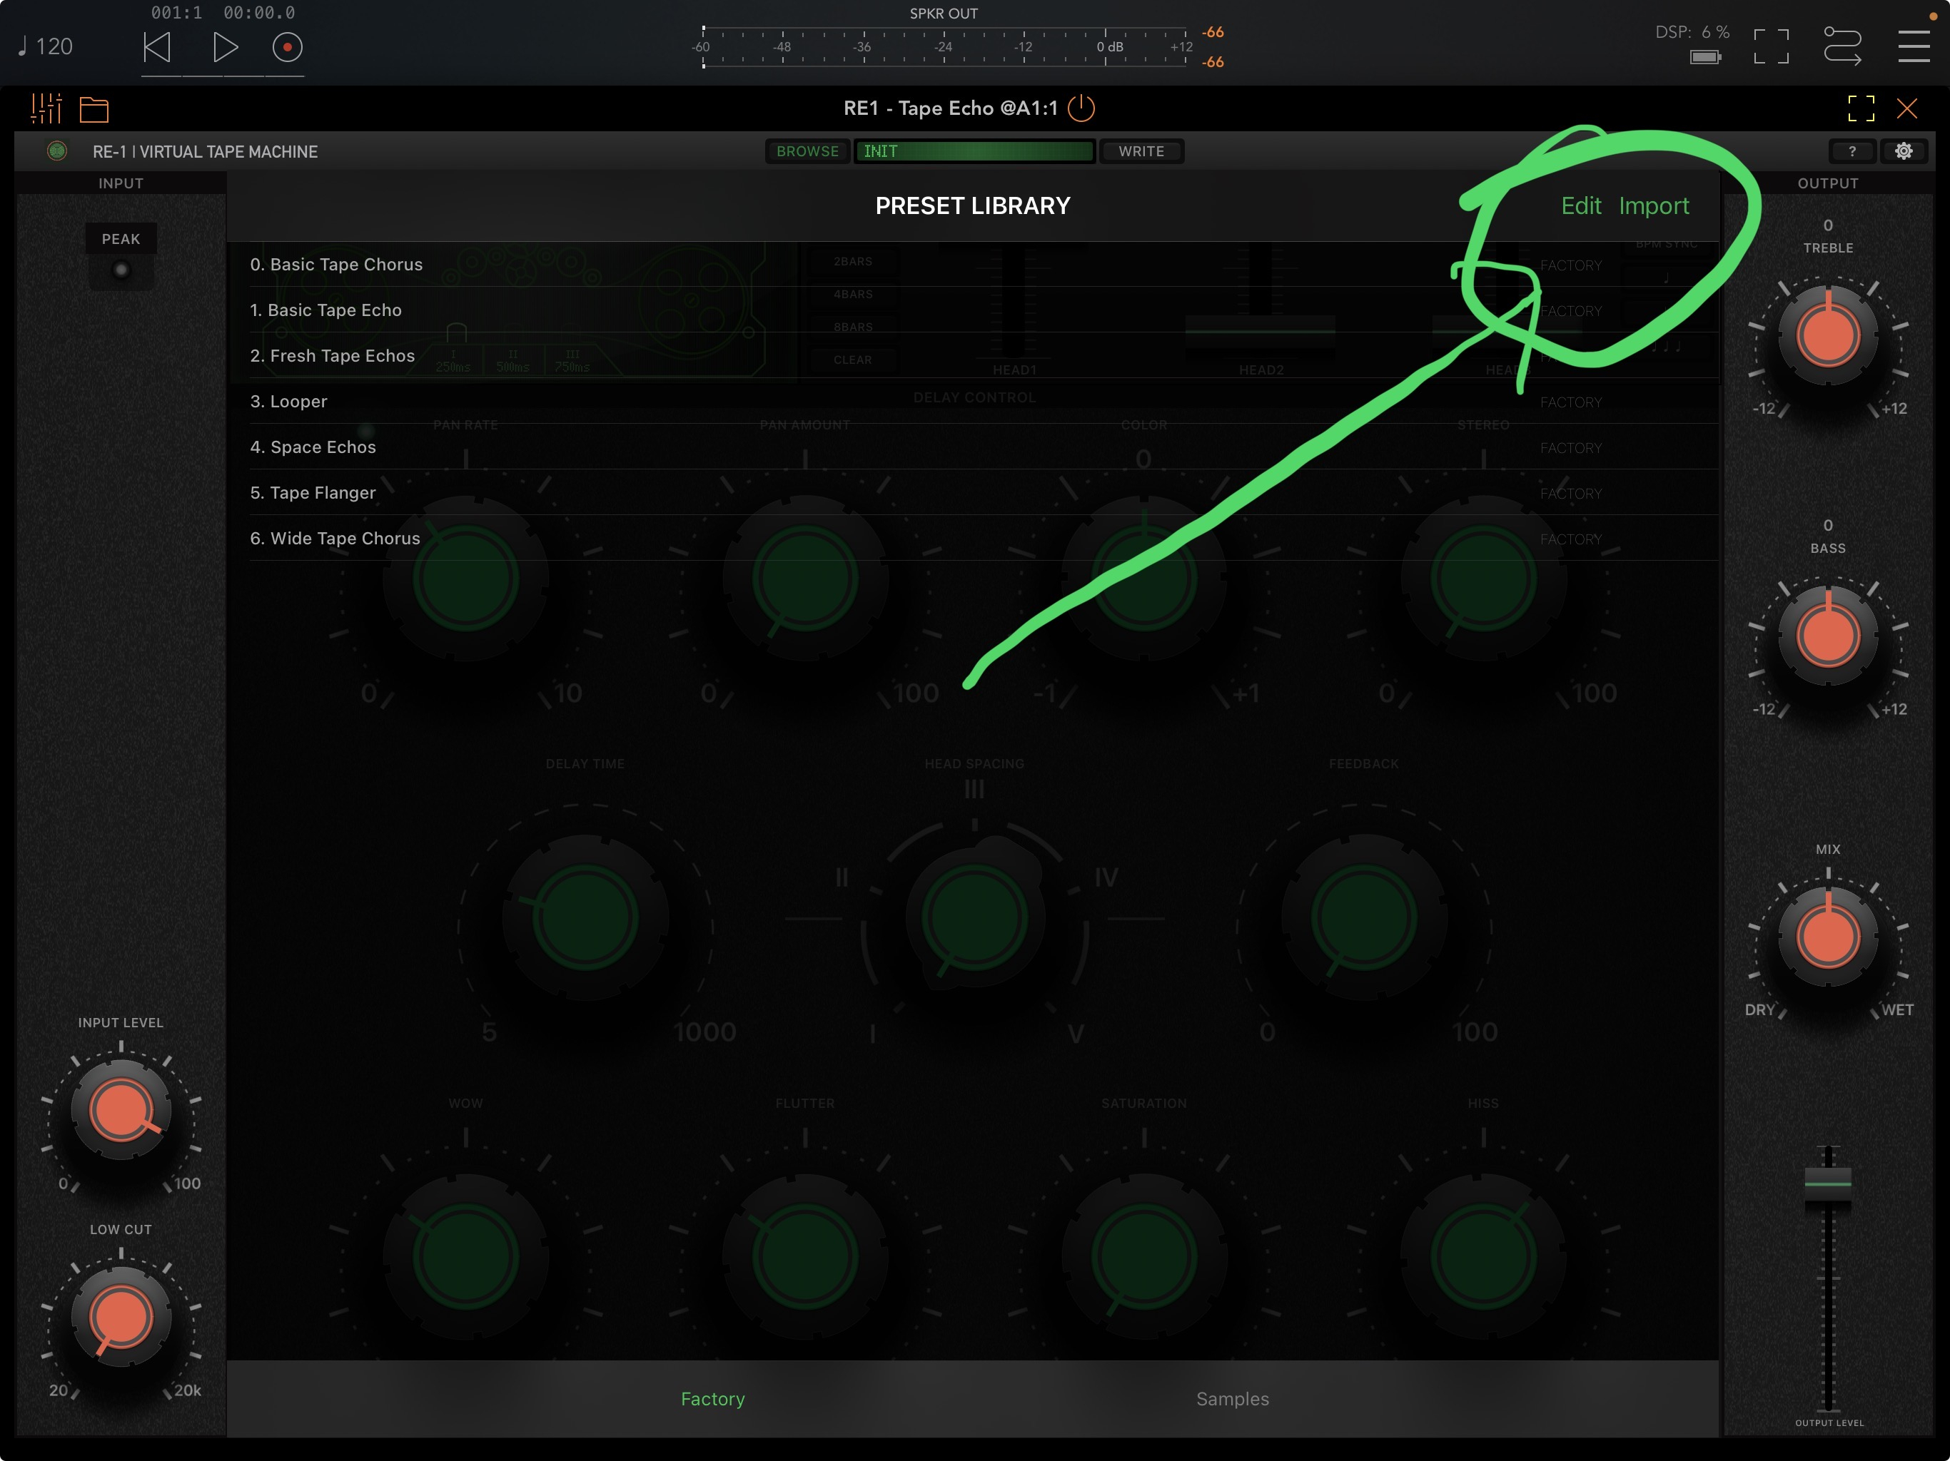This screenshot has width=1950, height=1461.
Task: Toggle the RE-1 green power indicator
Action: coord(57,151)
